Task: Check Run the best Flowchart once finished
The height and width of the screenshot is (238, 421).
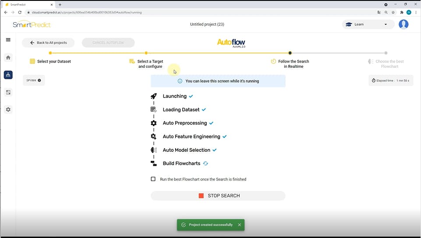Action: click(x=153, y=179)
